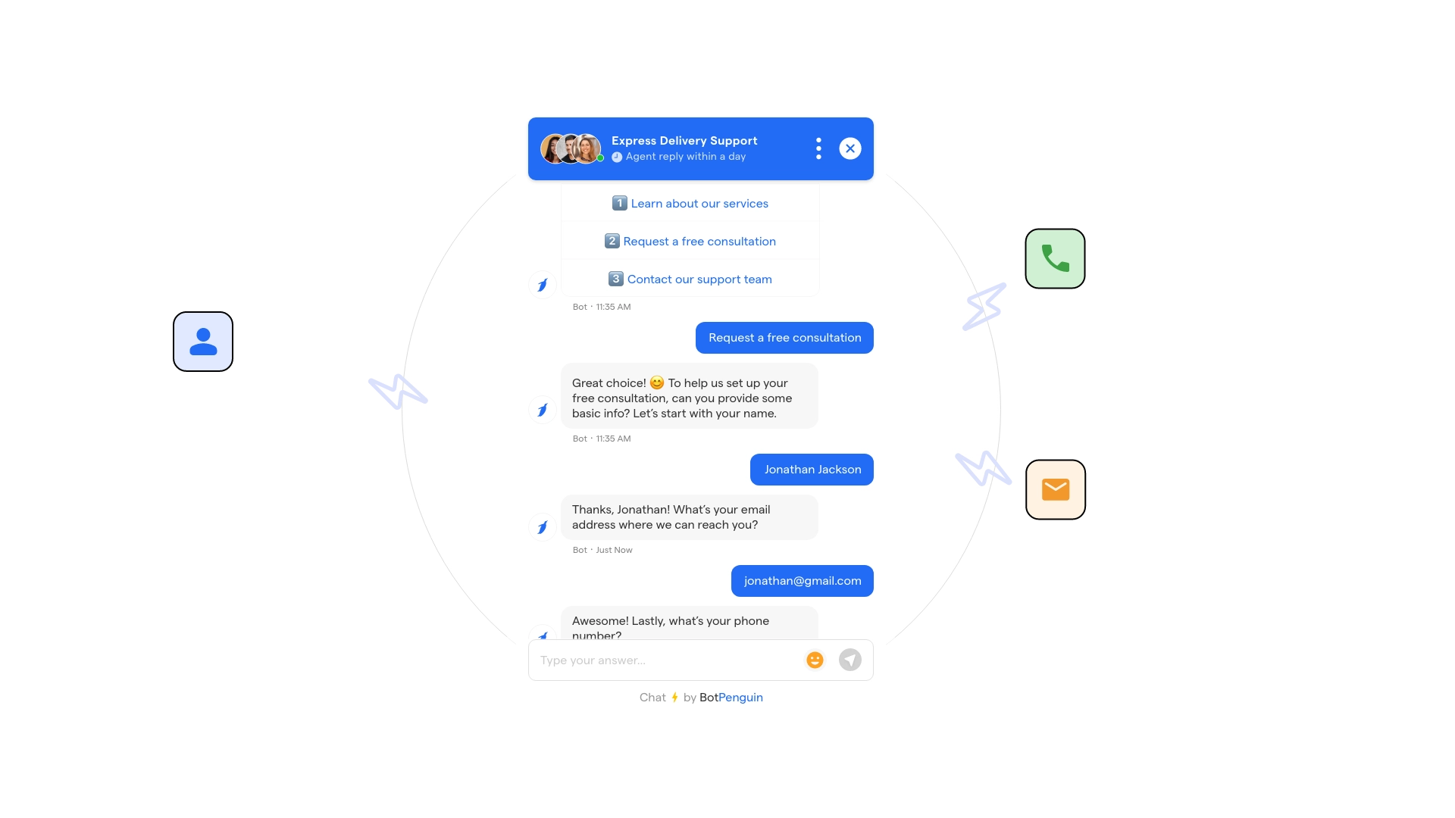Click the emoji picker icon in chat
The height and width of the screenshot is (818, 1455).
click(x=815, y=659)
